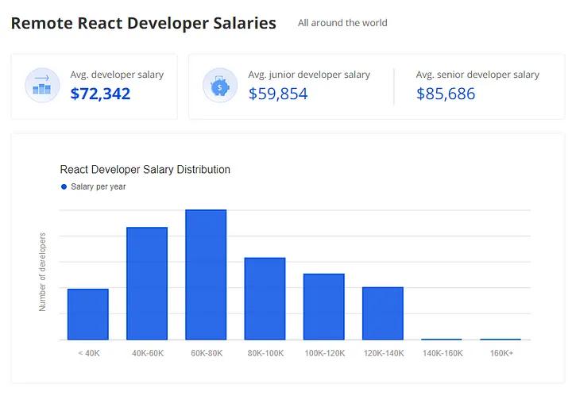Click the 140K-160K axis label
572x407 pixels.
pyautogui.click(x=443, y=353)
